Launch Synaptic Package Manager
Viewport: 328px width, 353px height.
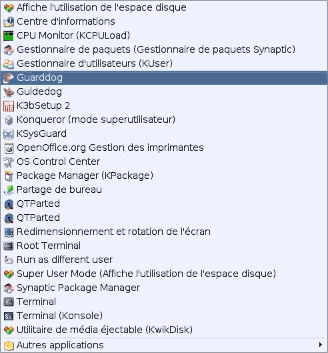[164, 288]
